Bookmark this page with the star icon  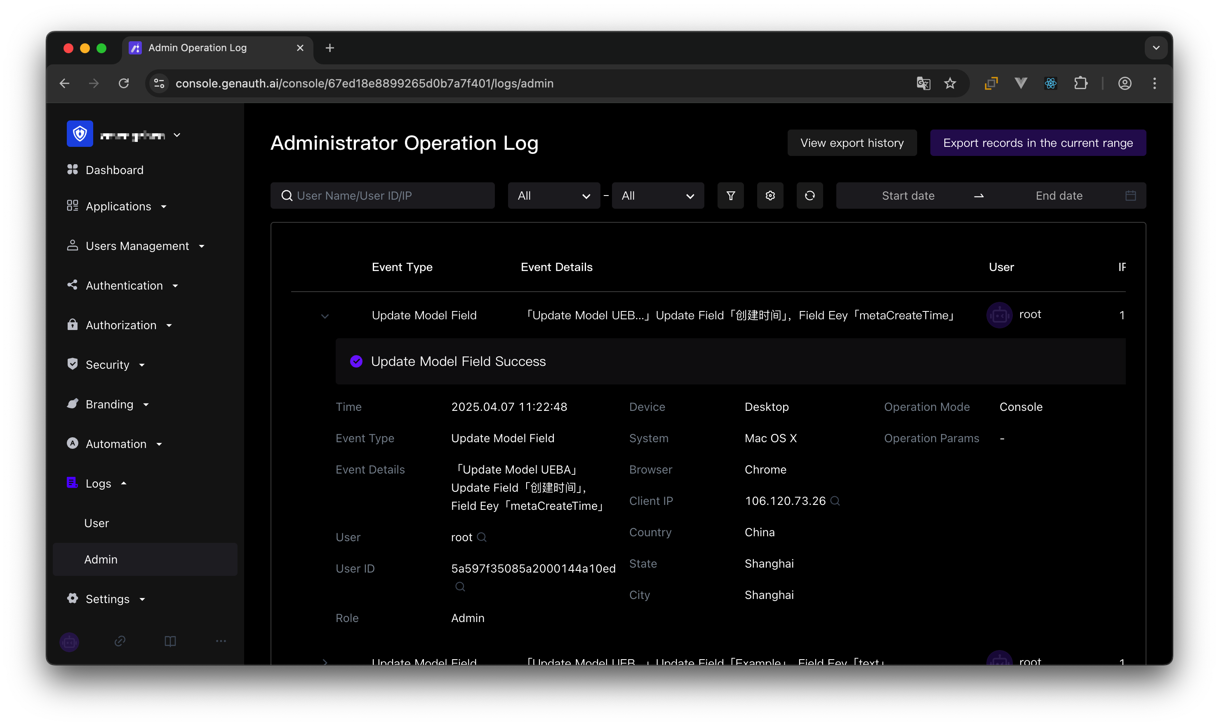coord(950,83)
